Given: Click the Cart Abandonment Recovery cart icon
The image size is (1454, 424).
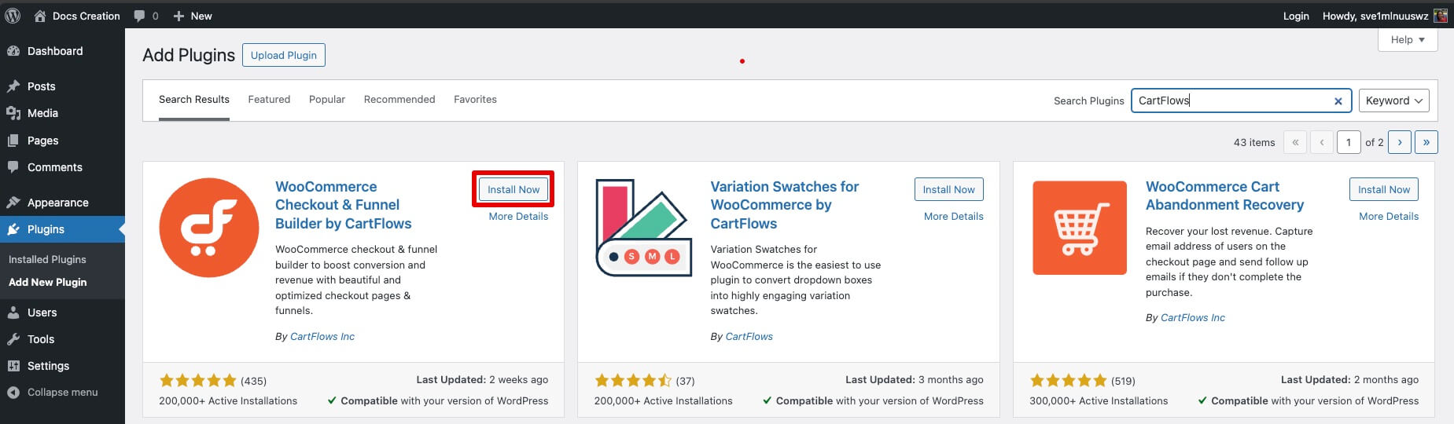Looking at the screenshot, I should tap(1079, 228).
